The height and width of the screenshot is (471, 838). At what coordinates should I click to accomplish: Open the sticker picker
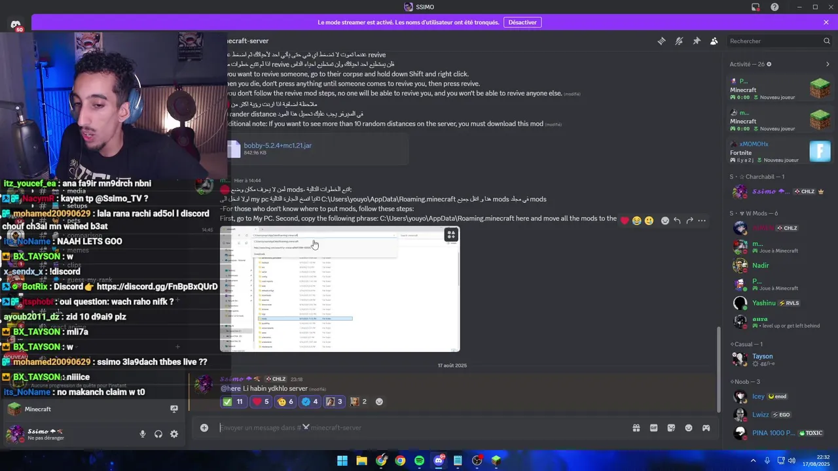coord(671,428)
